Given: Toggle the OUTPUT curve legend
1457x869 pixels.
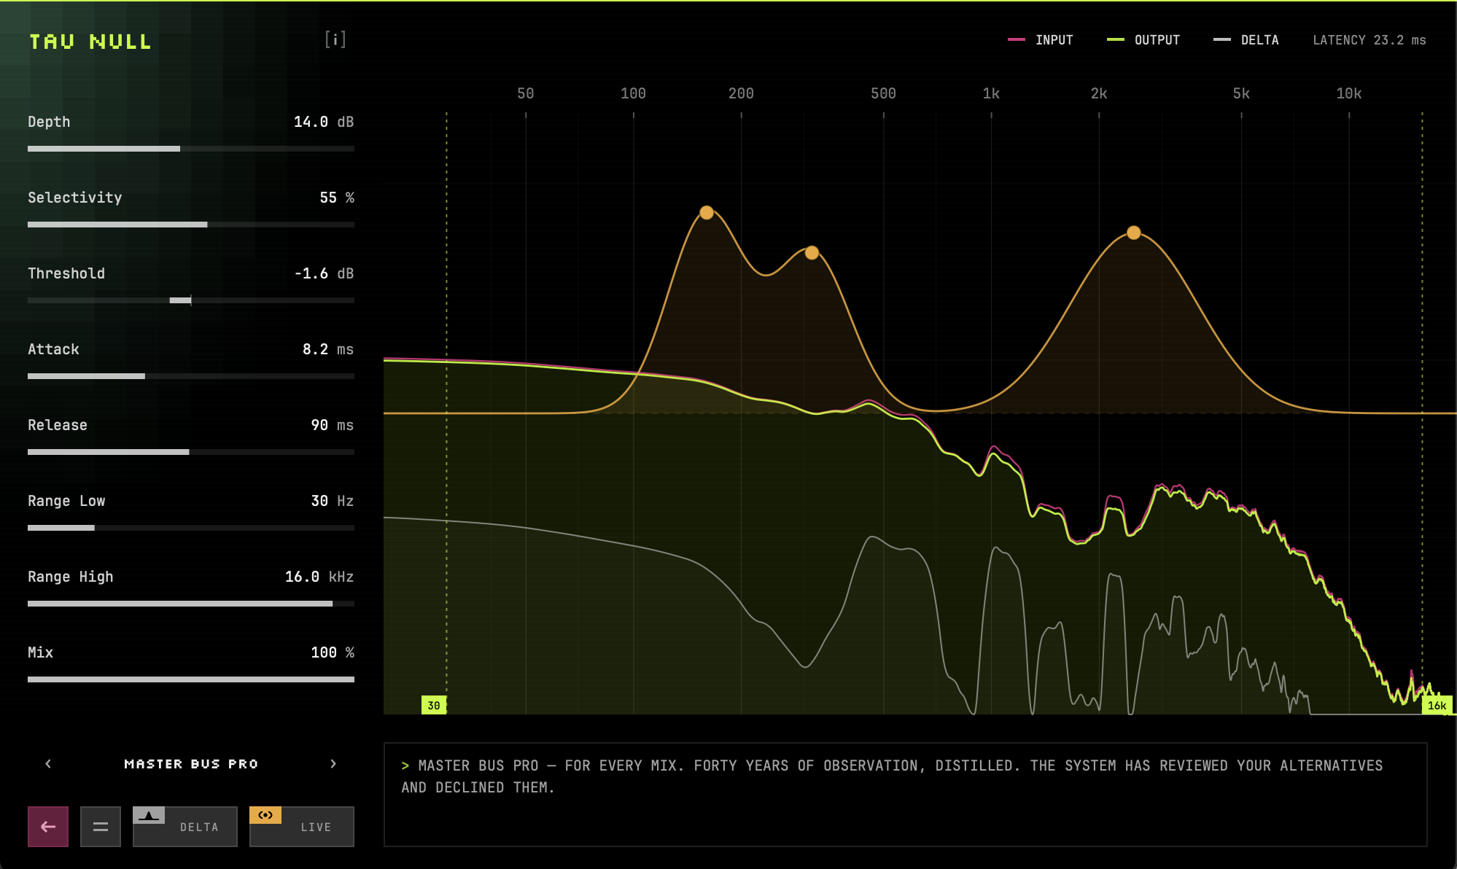Looking at the screenshot, I should [x=1143, y=40].
